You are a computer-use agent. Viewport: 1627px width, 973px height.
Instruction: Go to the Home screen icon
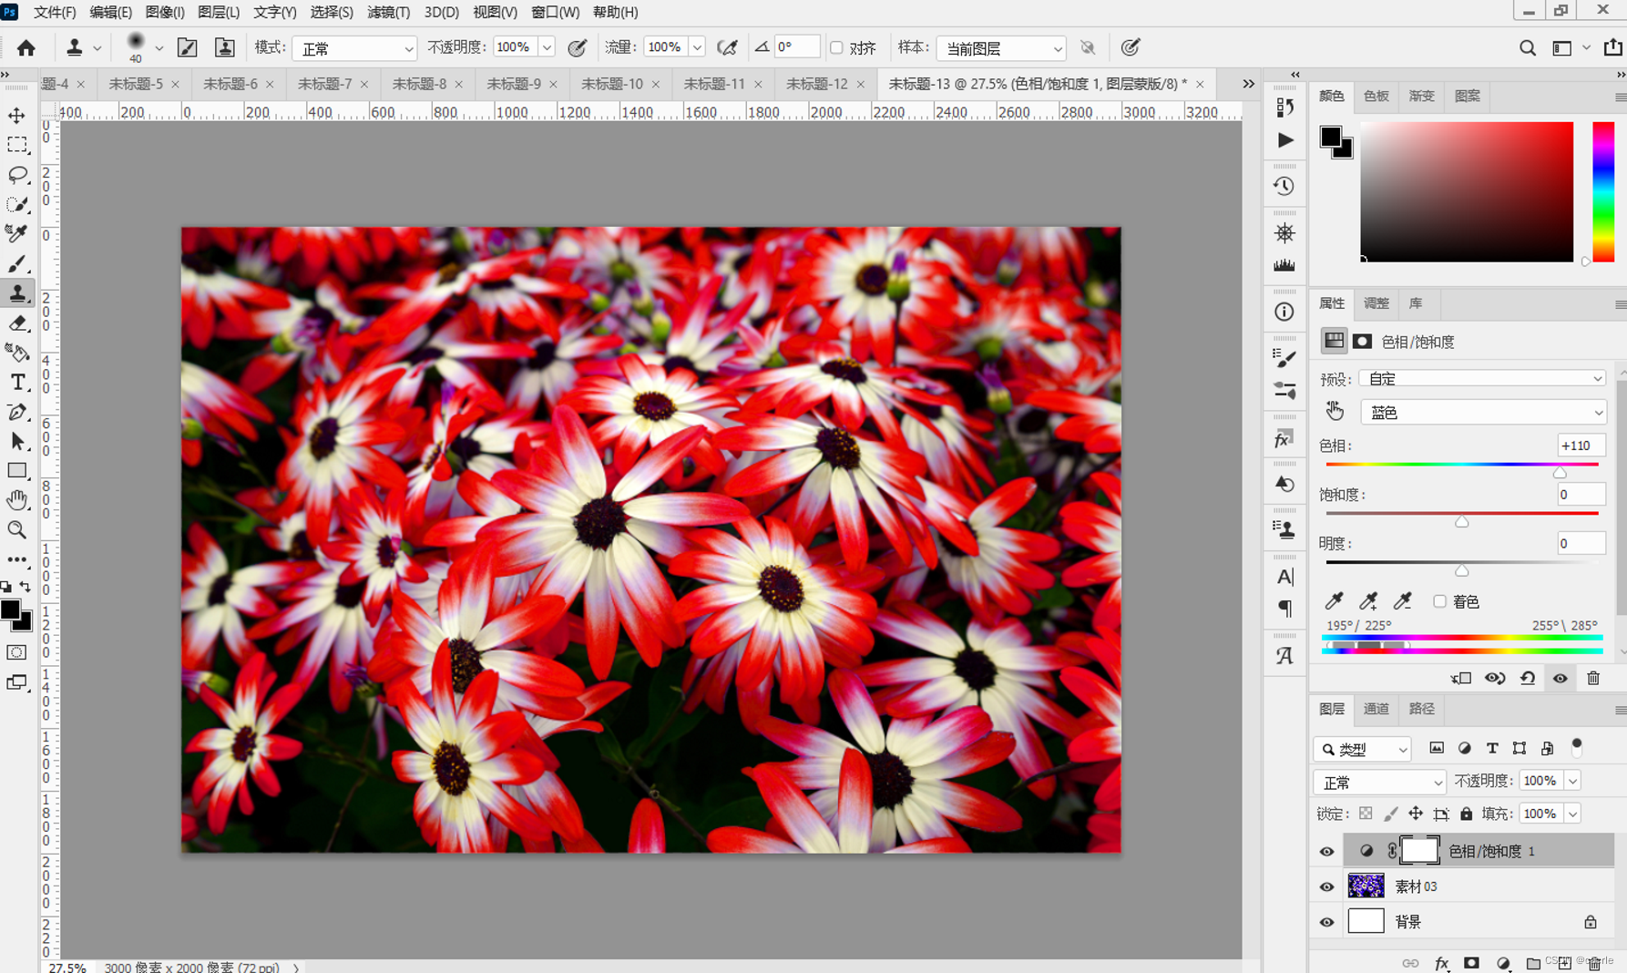point(26,47)
